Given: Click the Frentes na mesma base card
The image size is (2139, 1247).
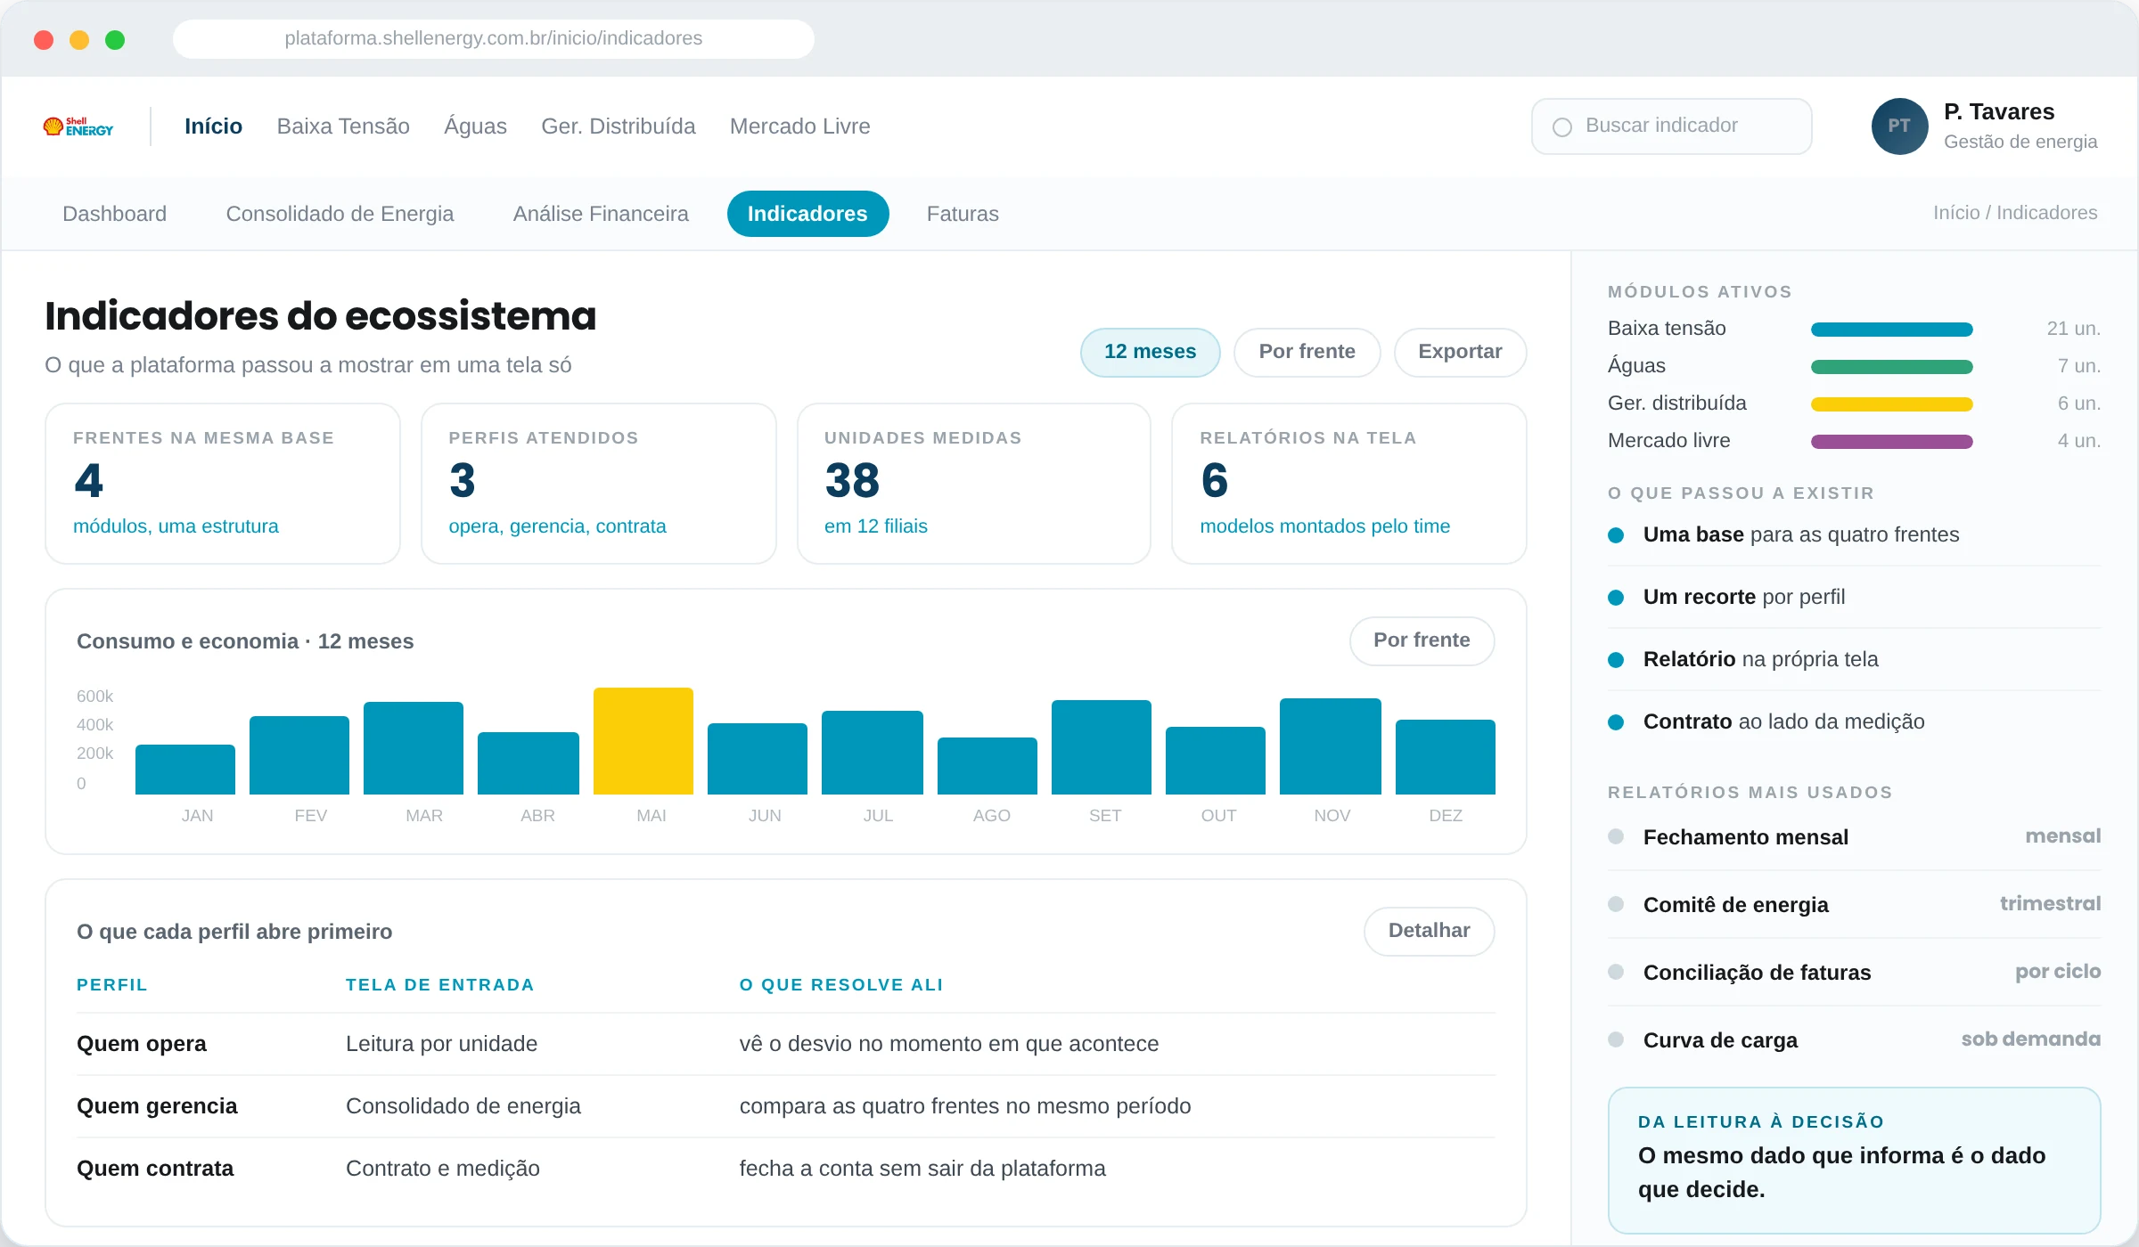Looking at the screenshot, I should tap(223, 484).
